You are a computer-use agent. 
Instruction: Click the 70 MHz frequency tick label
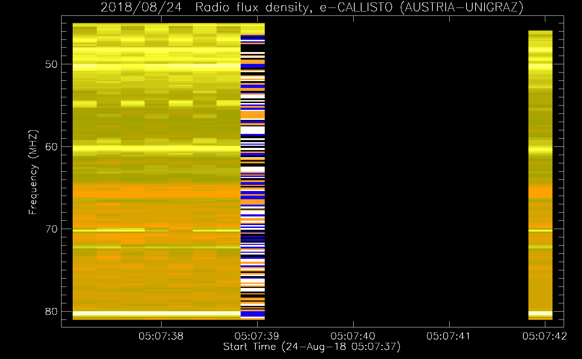click(x=51, y=229)
